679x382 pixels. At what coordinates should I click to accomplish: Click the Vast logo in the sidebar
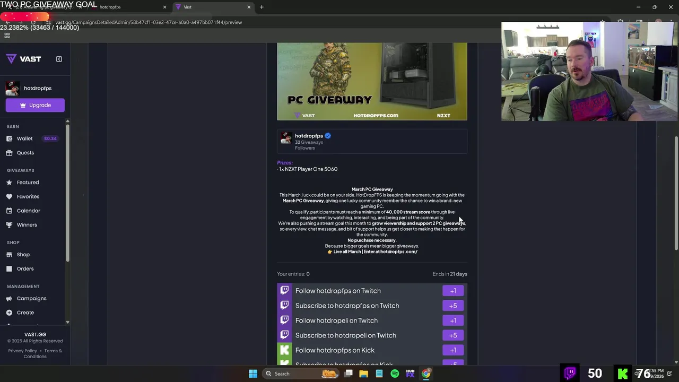23,59
